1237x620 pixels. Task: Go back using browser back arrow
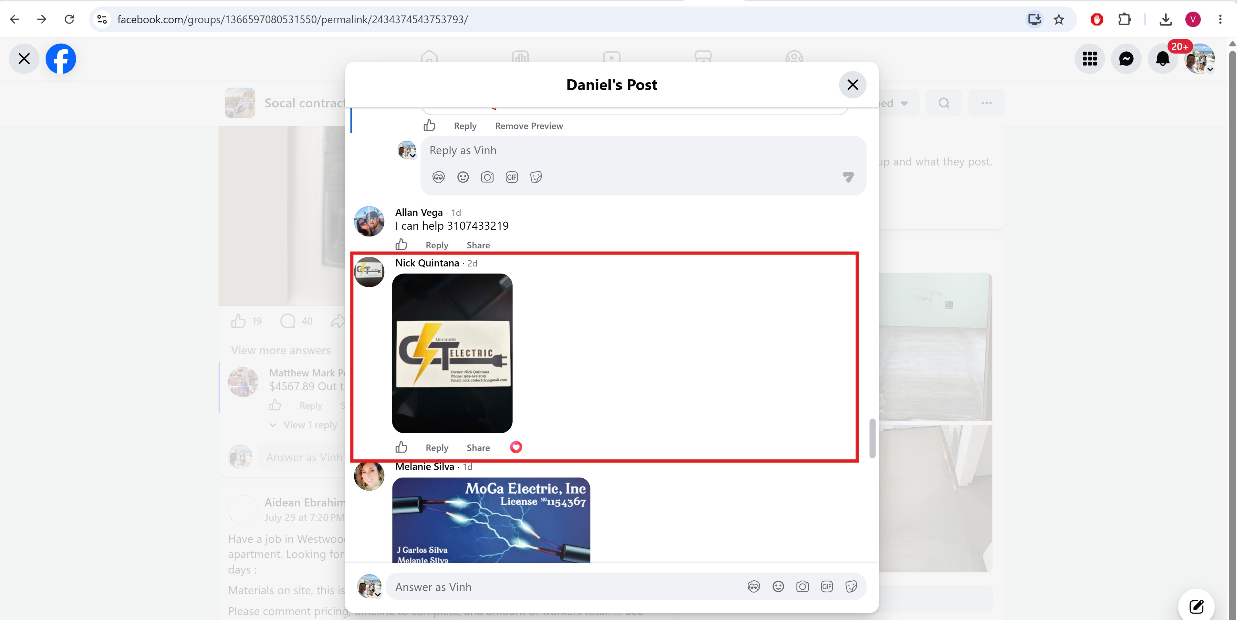click(x=15, y=19)
